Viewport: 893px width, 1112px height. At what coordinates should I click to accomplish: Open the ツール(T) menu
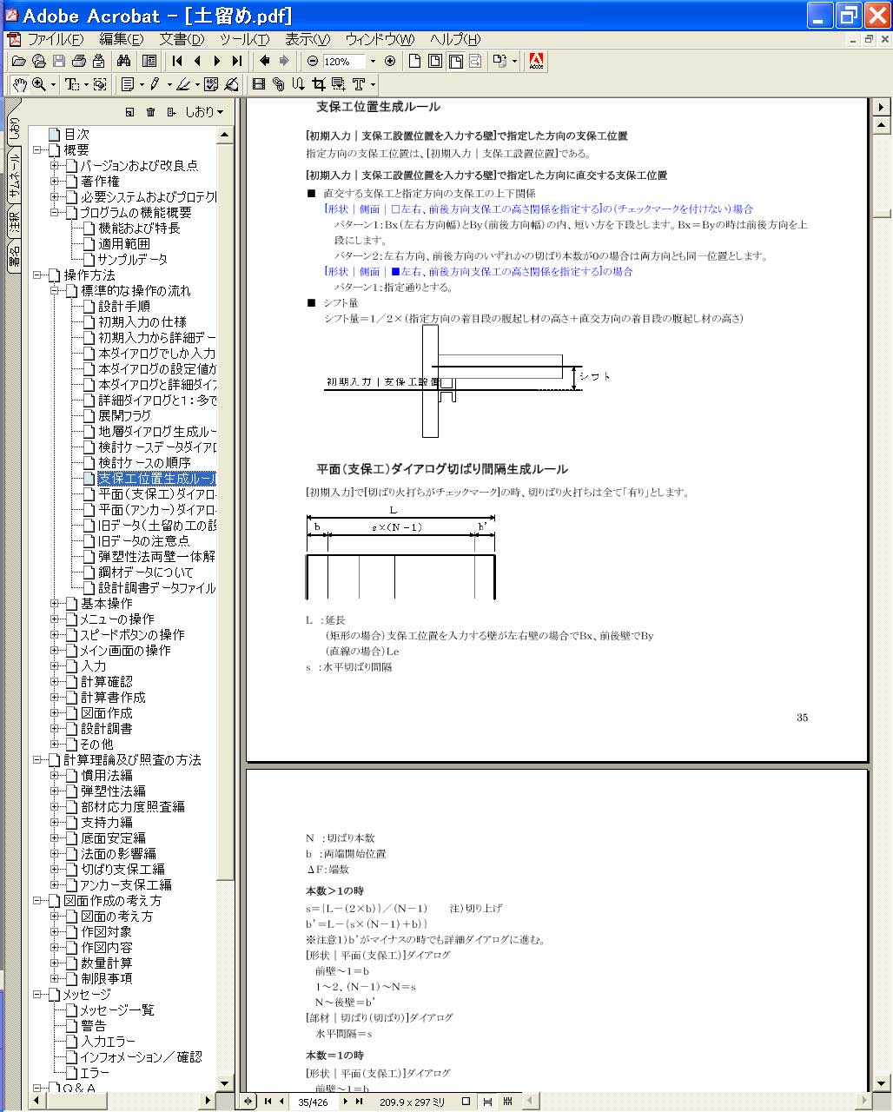coord(244,40)
